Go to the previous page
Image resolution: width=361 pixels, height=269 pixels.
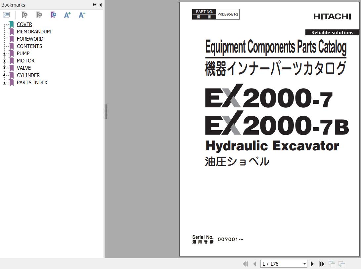coord(255,264)
